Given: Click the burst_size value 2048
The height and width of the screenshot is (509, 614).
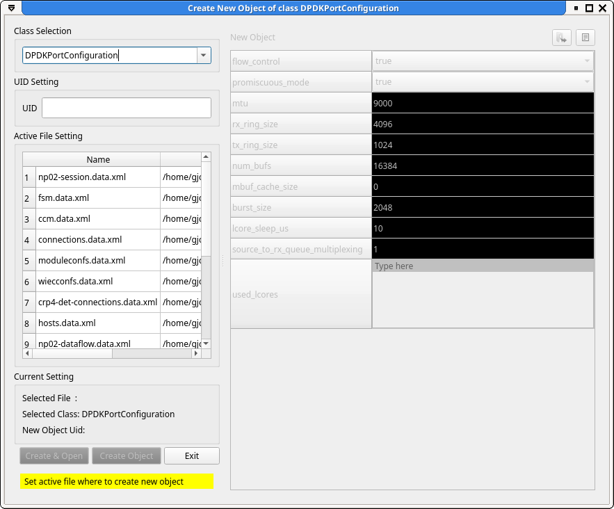Looking at the screenshot, I should 483,207.
